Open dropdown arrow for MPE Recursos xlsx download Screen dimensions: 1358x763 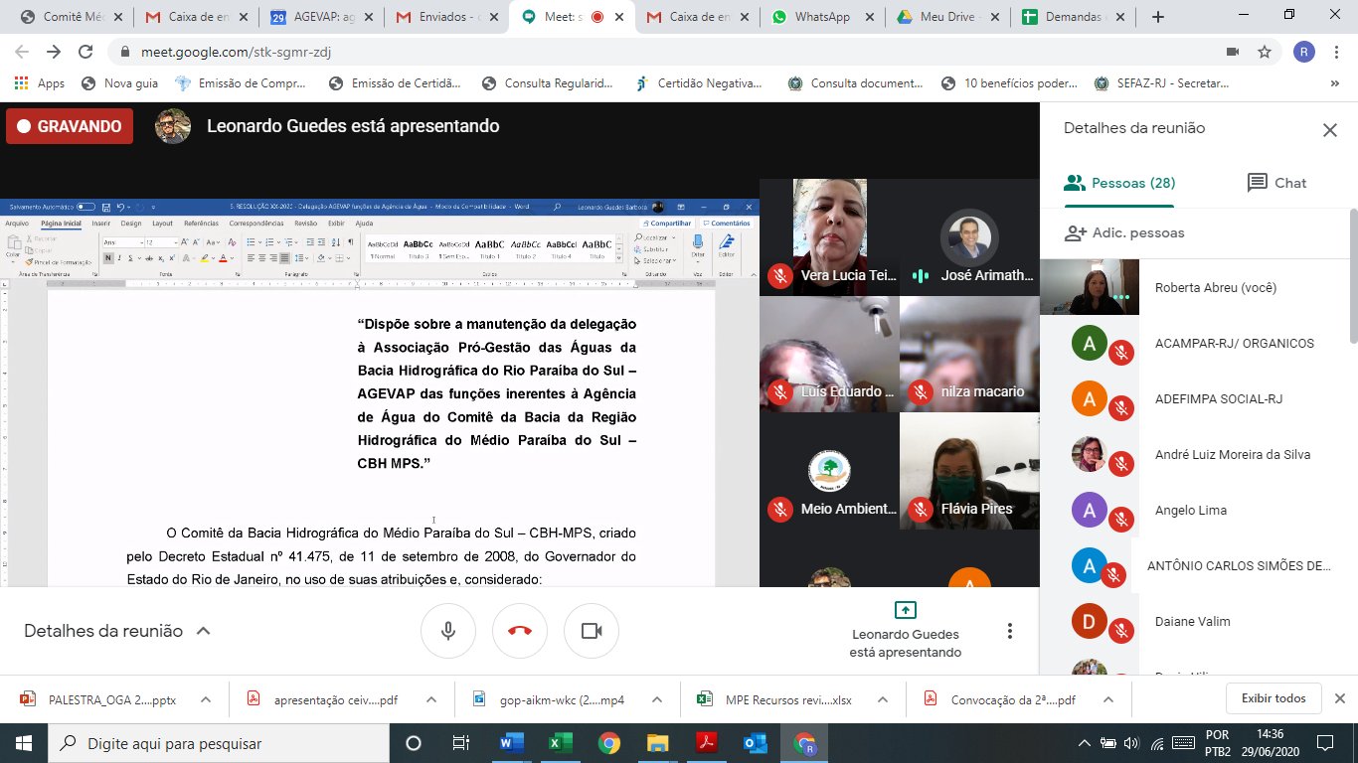pos(884,699)
